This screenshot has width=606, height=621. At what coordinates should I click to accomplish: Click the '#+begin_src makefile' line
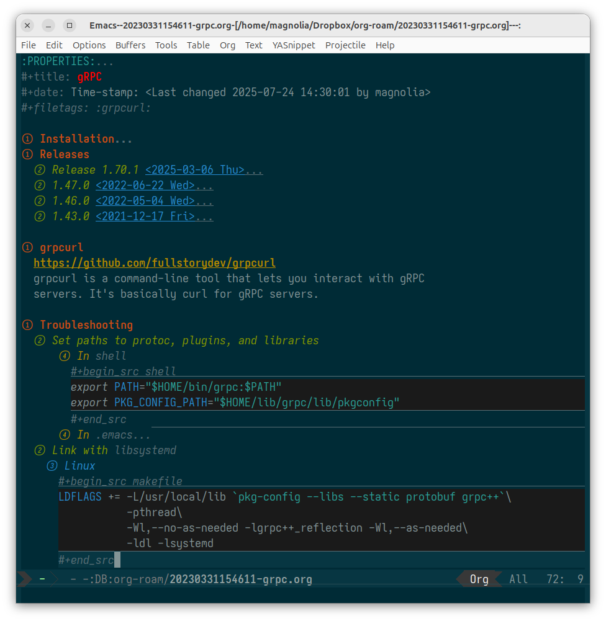click(120, 481)
